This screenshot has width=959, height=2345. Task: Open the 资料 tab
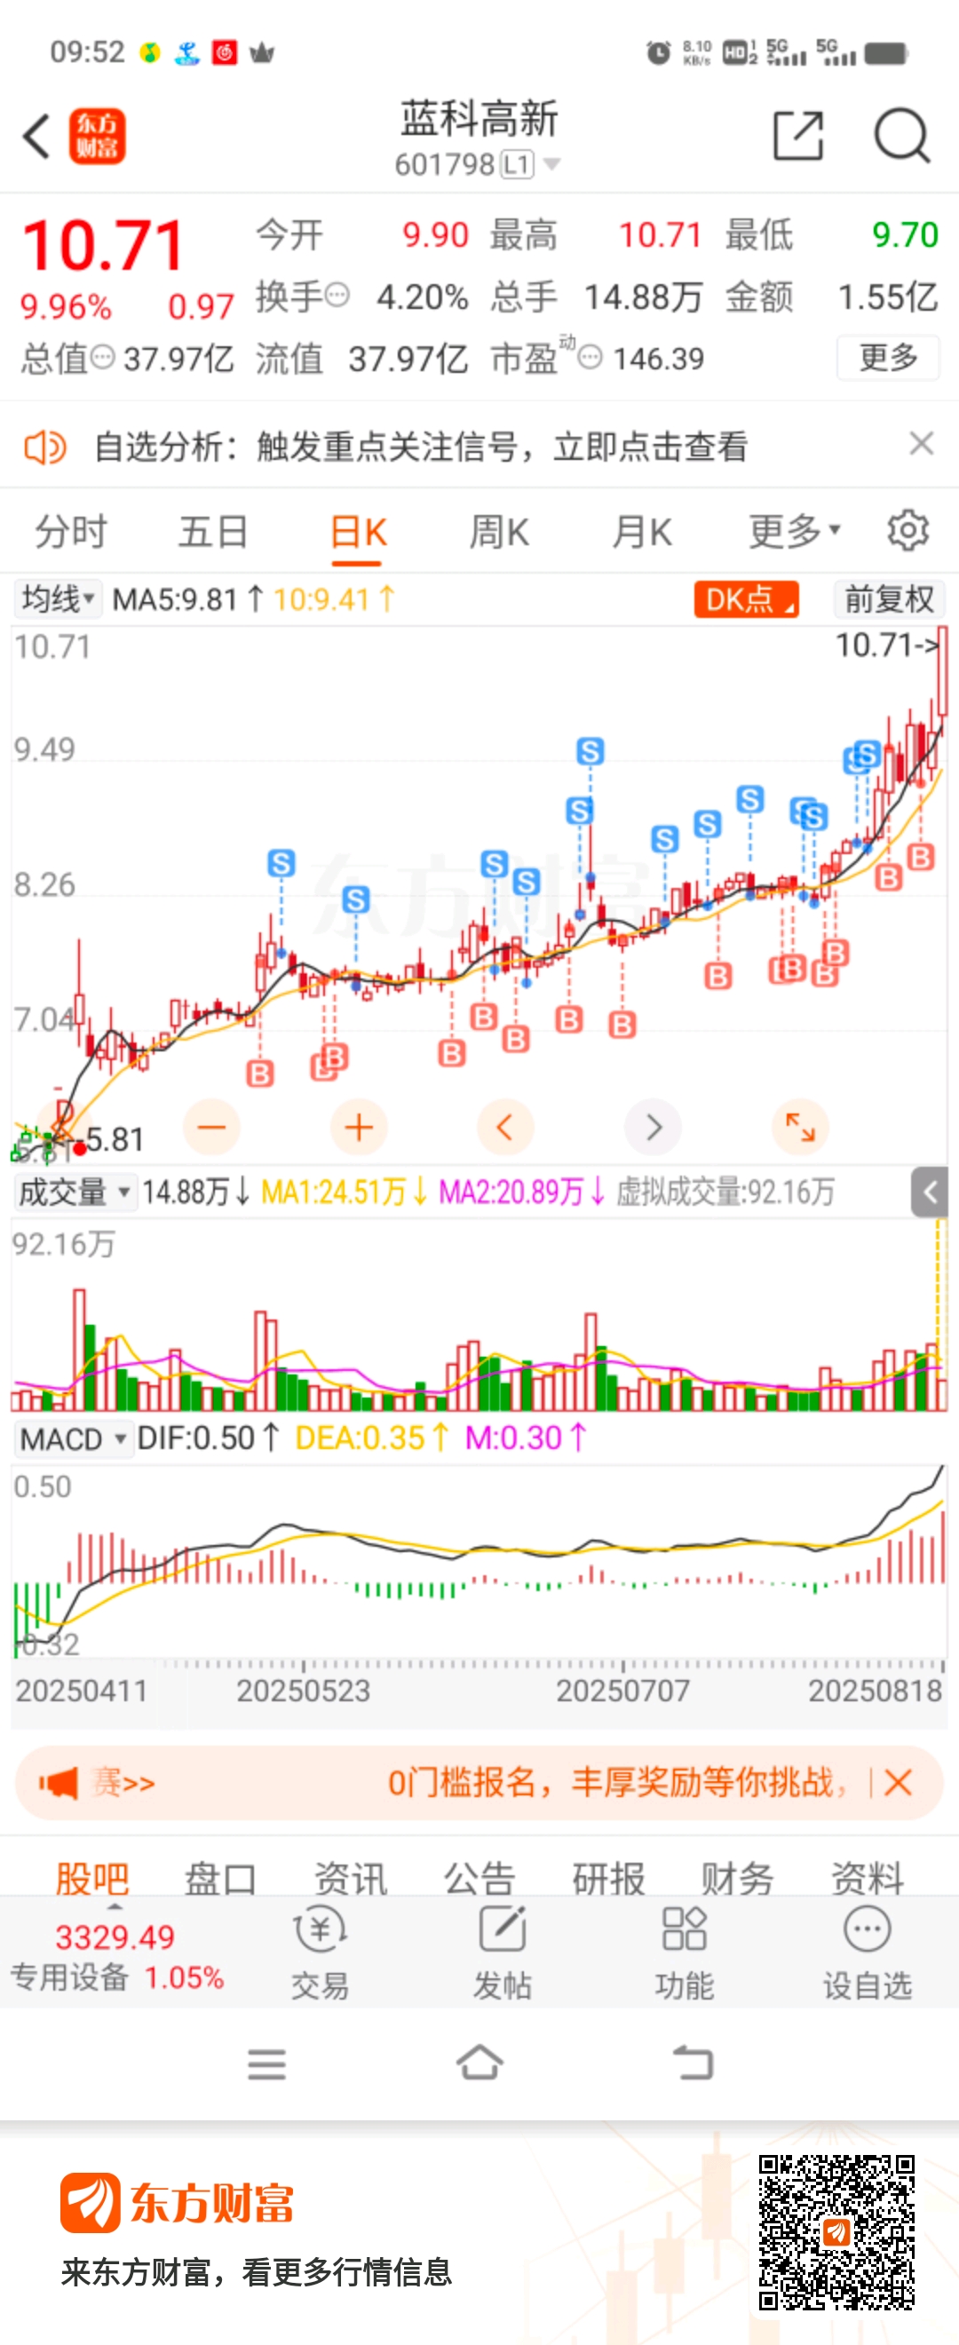(x=868, y=1877)
